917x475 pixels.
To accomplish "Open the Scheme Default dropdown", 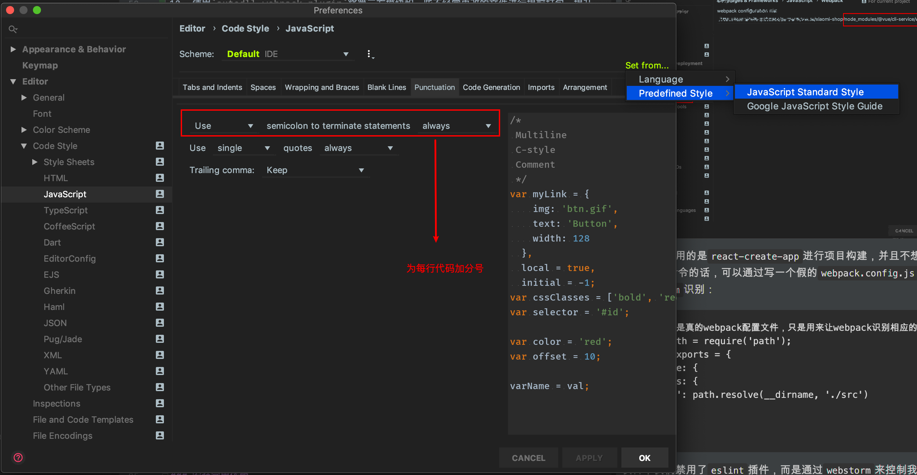I will tap(288, 54).
